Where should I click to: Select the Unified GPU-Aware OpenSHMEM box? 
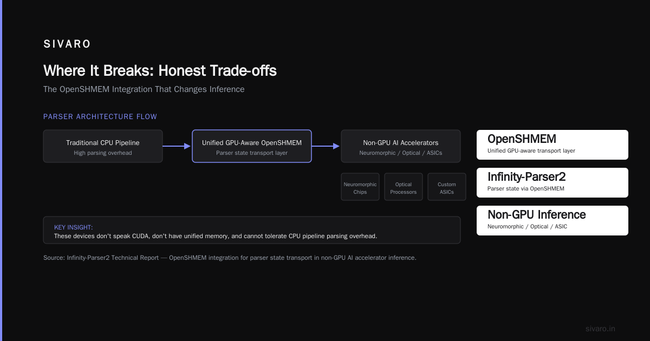point(252,146)
